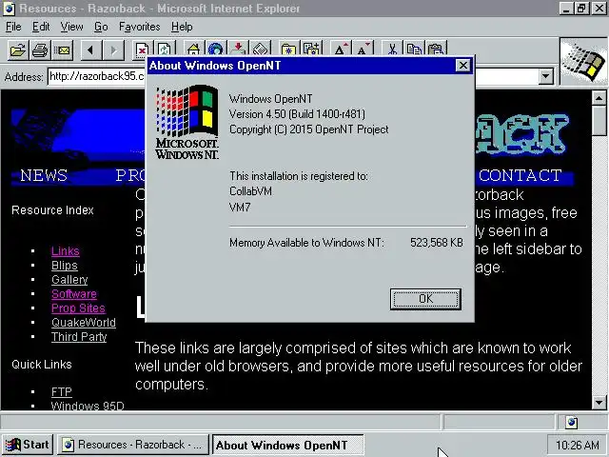Go forward with the right arrow button
Screen dimensions: 609x457
coord(113,50)
